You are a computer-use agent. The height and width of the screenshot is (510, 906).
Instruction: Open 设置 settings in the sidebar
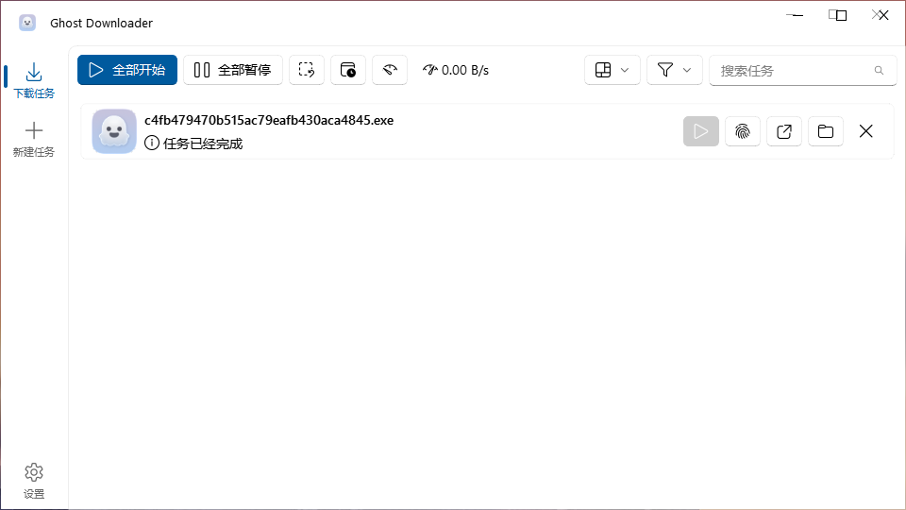pos(34,481)
